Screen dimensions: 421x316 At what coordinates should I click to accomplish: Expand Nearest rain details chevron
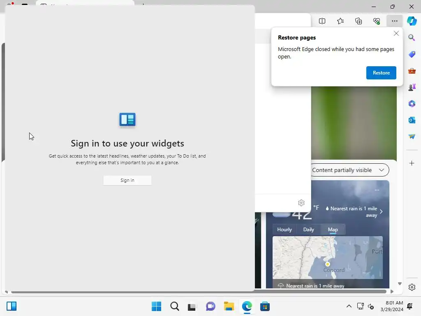click(381, 211)
